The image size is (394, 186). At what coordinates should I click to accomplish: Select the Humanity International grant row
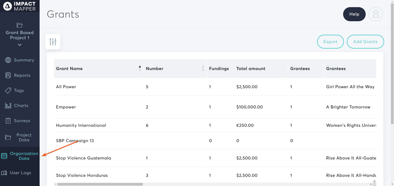tap(81, 125)
